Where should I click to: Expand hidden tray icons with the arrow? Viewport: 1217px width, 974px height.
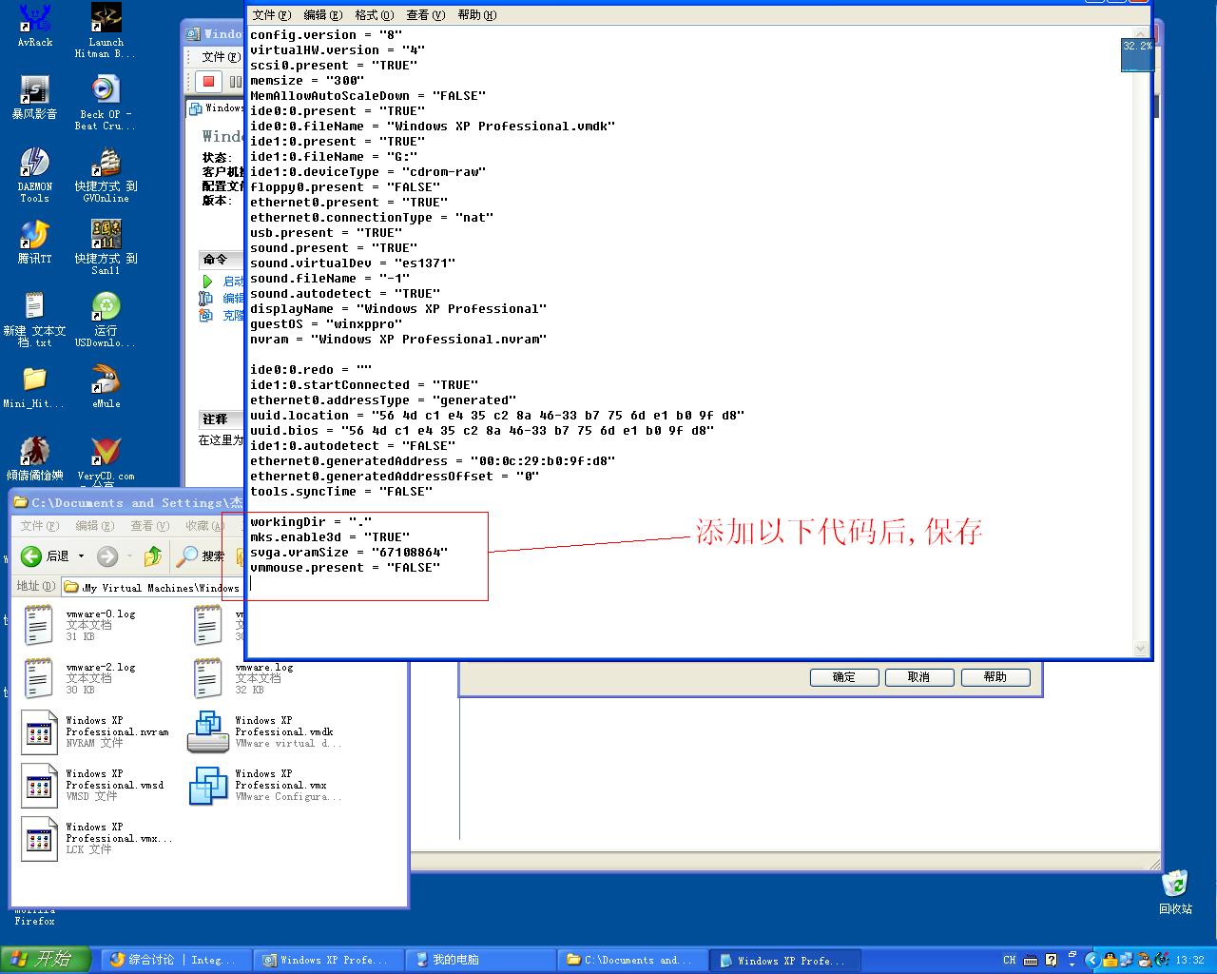coord(1091,960)
